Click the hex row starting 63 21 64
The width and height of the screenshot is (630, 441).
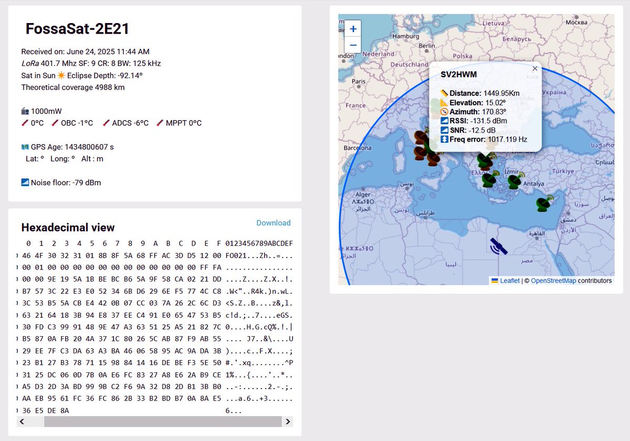pos(155,315)
